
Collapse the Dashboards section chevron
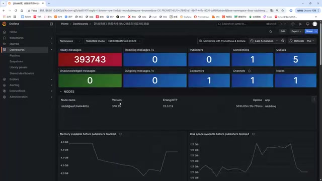click(x=51, y=50)
